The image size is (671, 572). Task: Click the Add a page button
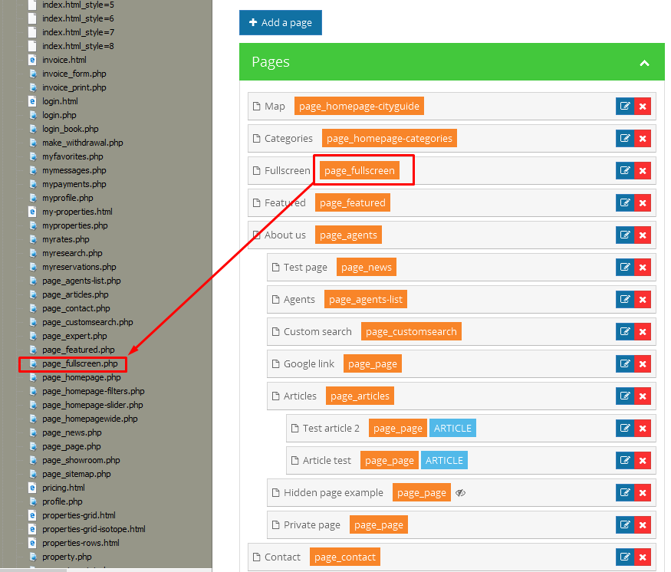[281, 23]
